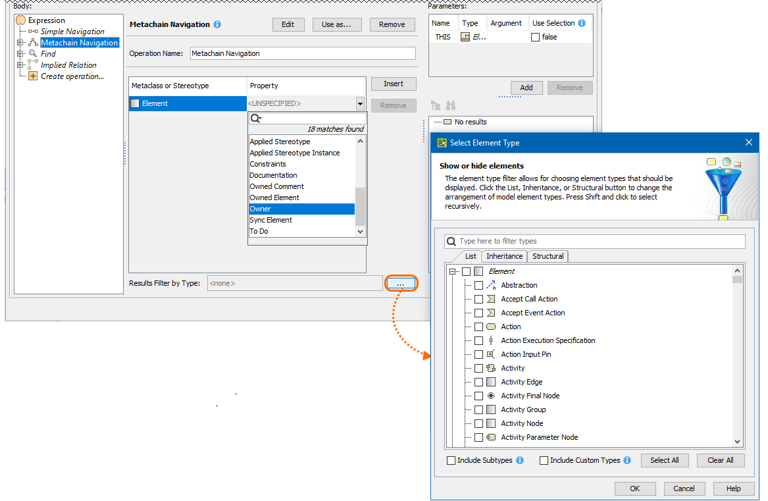Viewport: 768px width, 501px height.
Task: Check the root Element checkbox
Action: click(467, 271)
